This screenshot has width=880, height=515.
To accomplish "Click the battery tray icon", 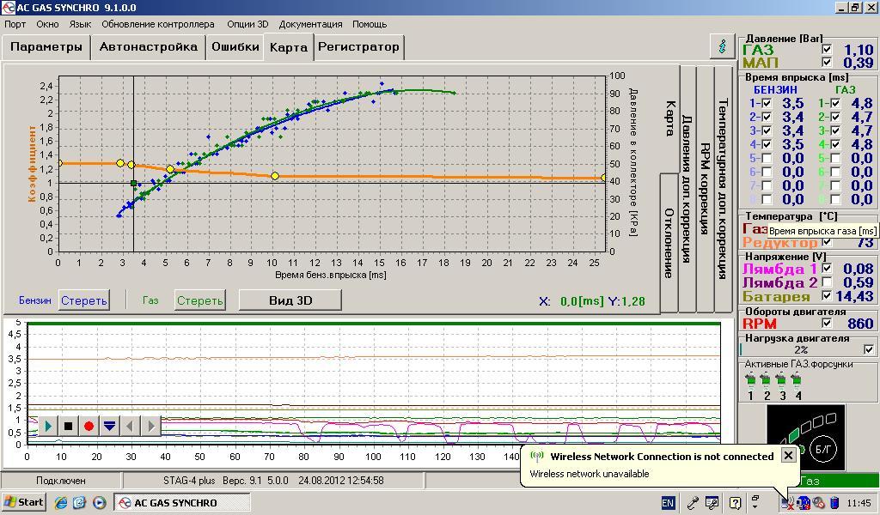I will click(834, 503).
